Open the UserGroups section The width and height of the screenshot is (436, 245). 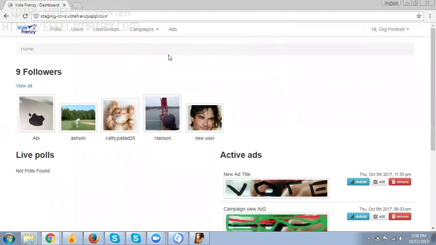click(107, 29)
